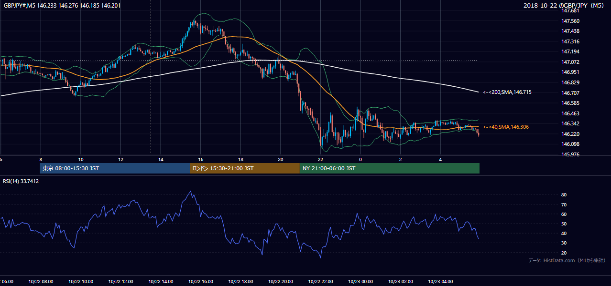Viewport: 611px width, 286px height.
Task: Click the 10/22 12:00 time axis label
Action: click(120, 282)
